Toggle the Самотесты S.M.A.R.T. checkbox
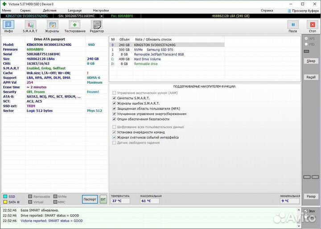 (114, 98)
